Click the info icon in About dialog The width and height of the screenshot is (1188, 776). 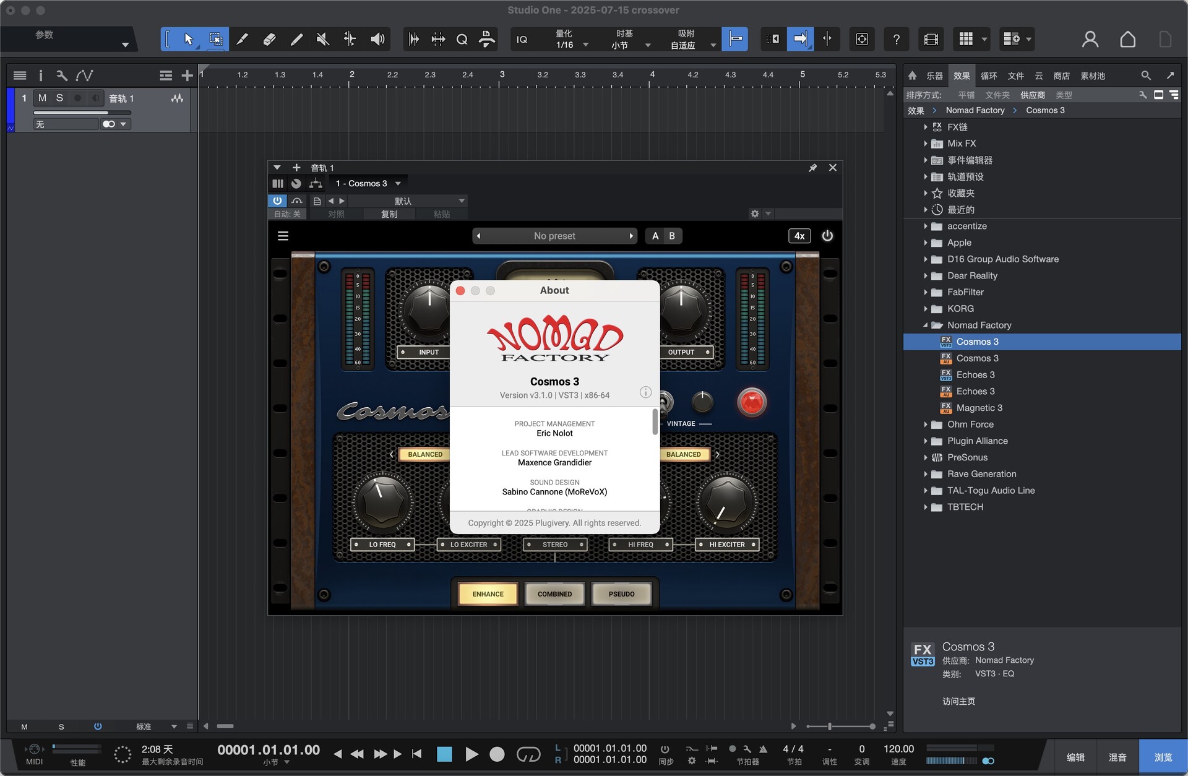click(645, 392)
